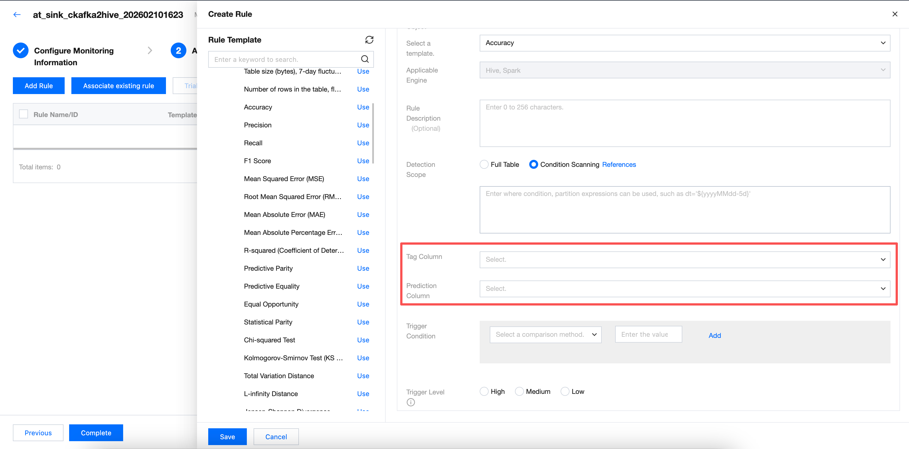Use the Precision rule template

click(363, 125)
